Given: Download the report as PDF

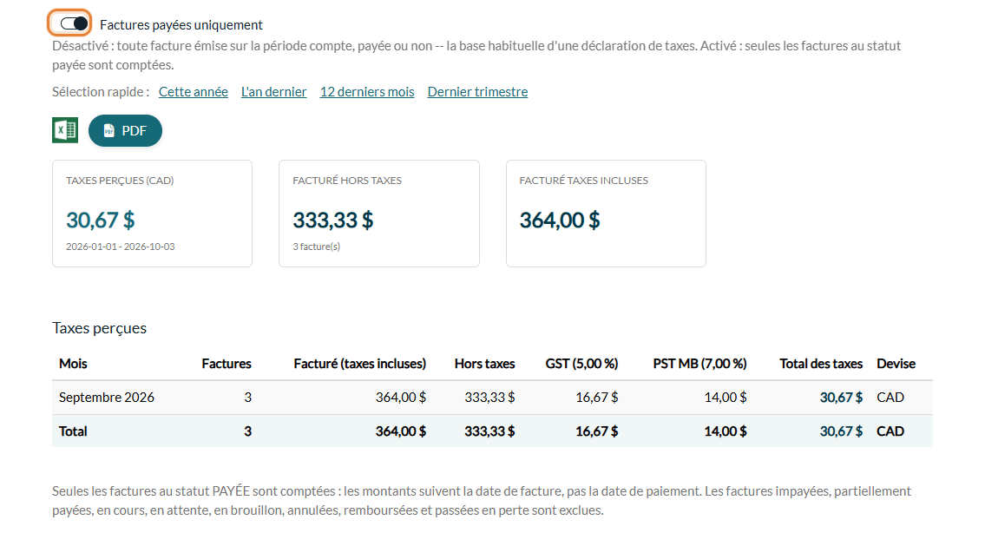Looking at the screenshot, I should tap(125, 131).
